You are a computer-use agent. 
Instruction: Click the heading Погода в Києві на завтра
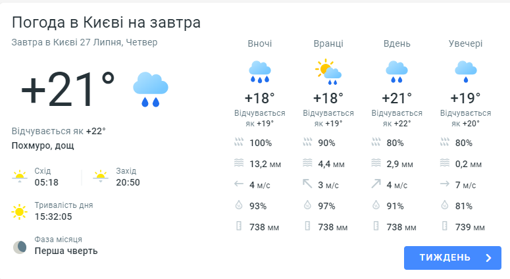click(x=106, y=22)
